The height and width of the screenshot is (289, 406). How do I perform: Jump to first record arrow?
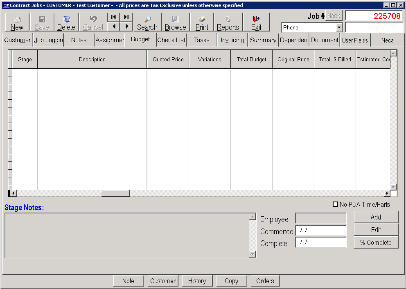[113, 17]
